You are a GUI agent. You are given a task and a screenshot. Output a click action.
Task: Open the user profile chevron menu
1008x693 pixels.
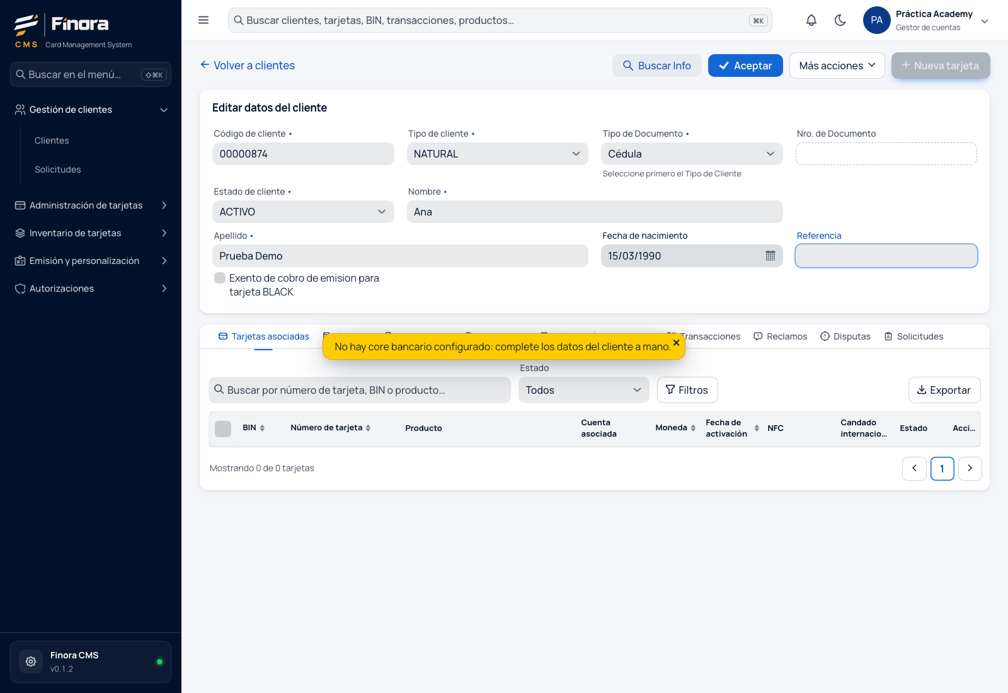pyautogui.click(x=985, y=21)
